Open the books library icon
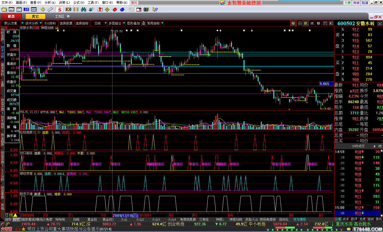Screen dimensions: 383x232 click(146, 9)
